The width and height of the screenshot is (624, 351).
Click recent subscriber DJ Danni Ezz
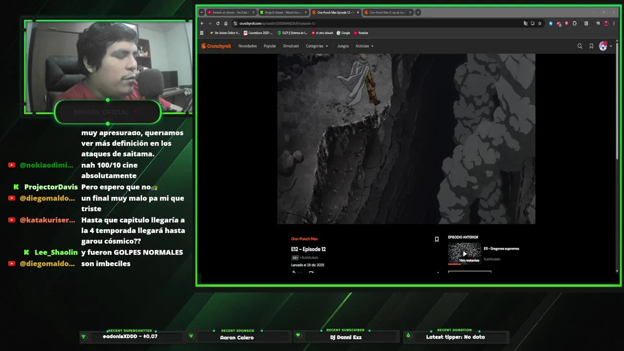pos(346,337)
